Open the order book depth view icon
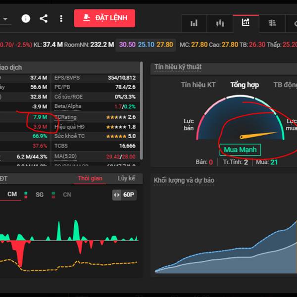 coord(272,23)
